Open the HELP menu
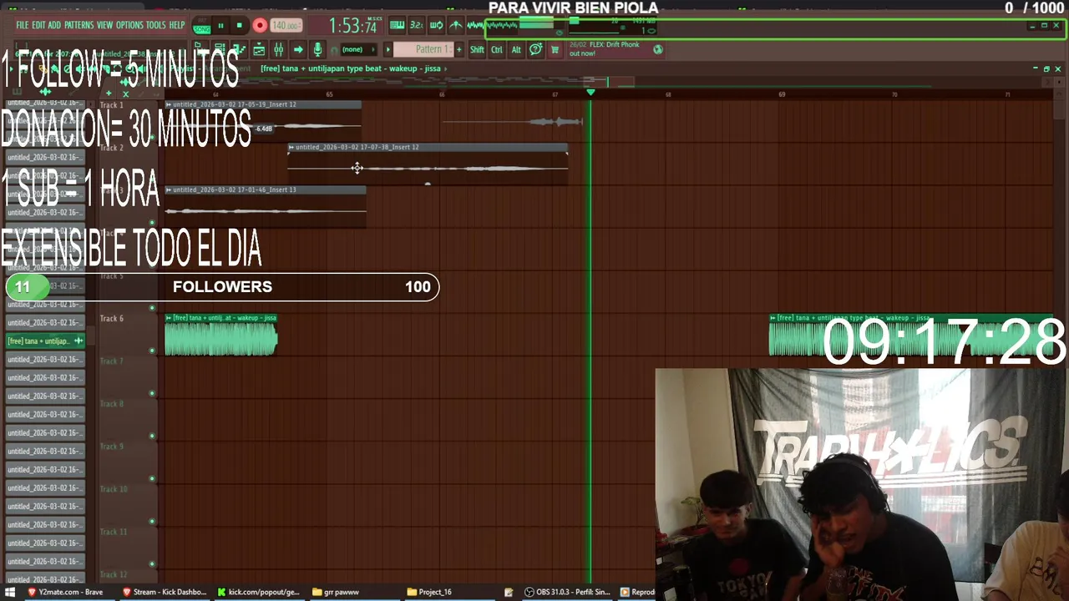The width and height of the screenshot is (1069, 601). click(x=177, y=25)
